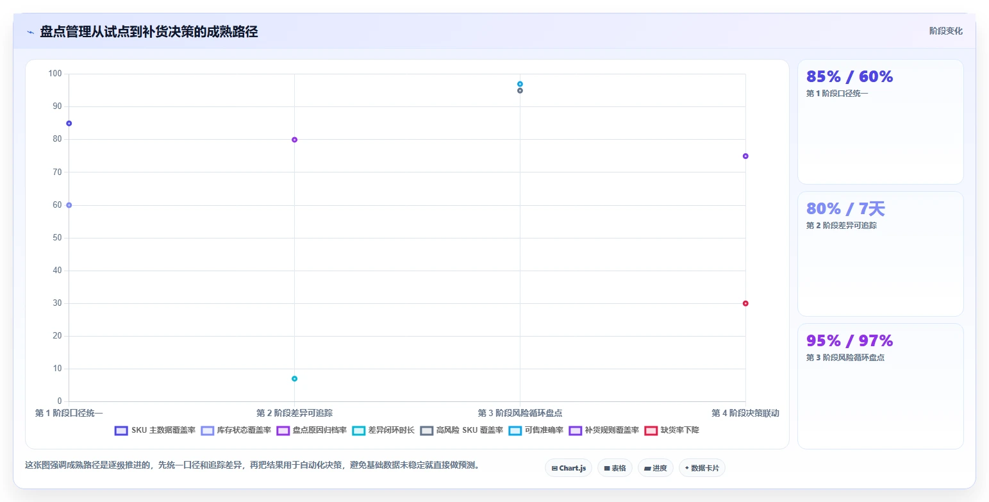Click the 进度 tag

656,468
